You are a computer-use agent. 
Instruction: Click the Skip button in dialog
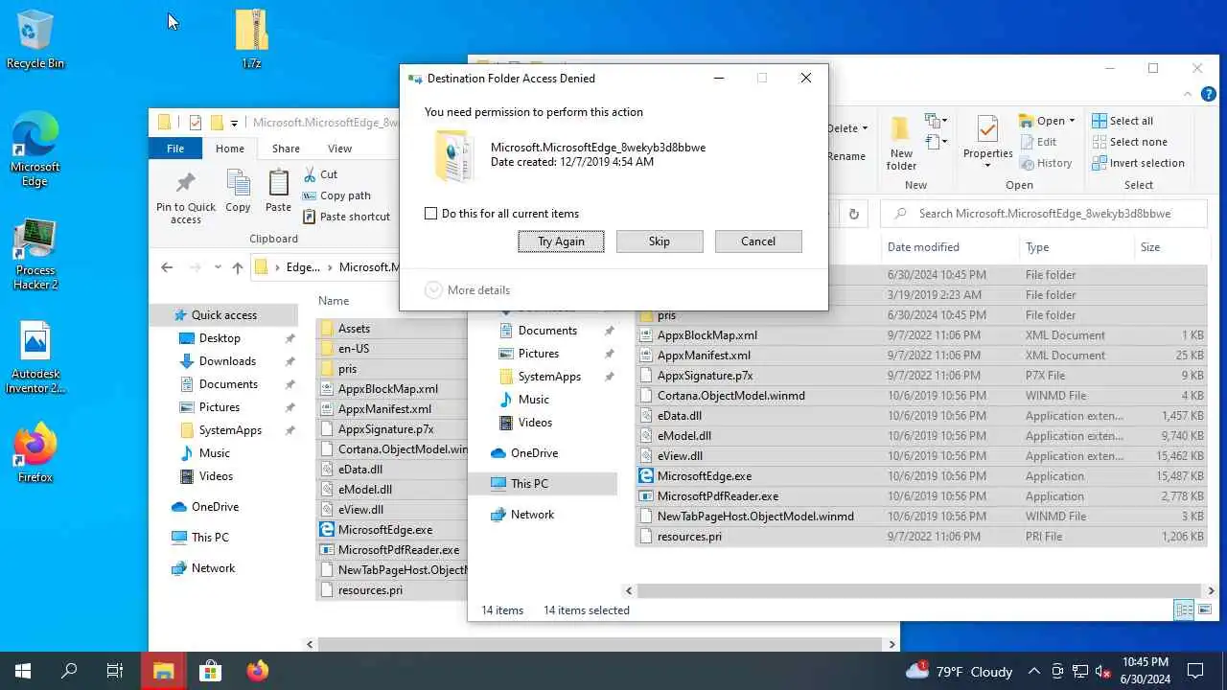point(660,241)
